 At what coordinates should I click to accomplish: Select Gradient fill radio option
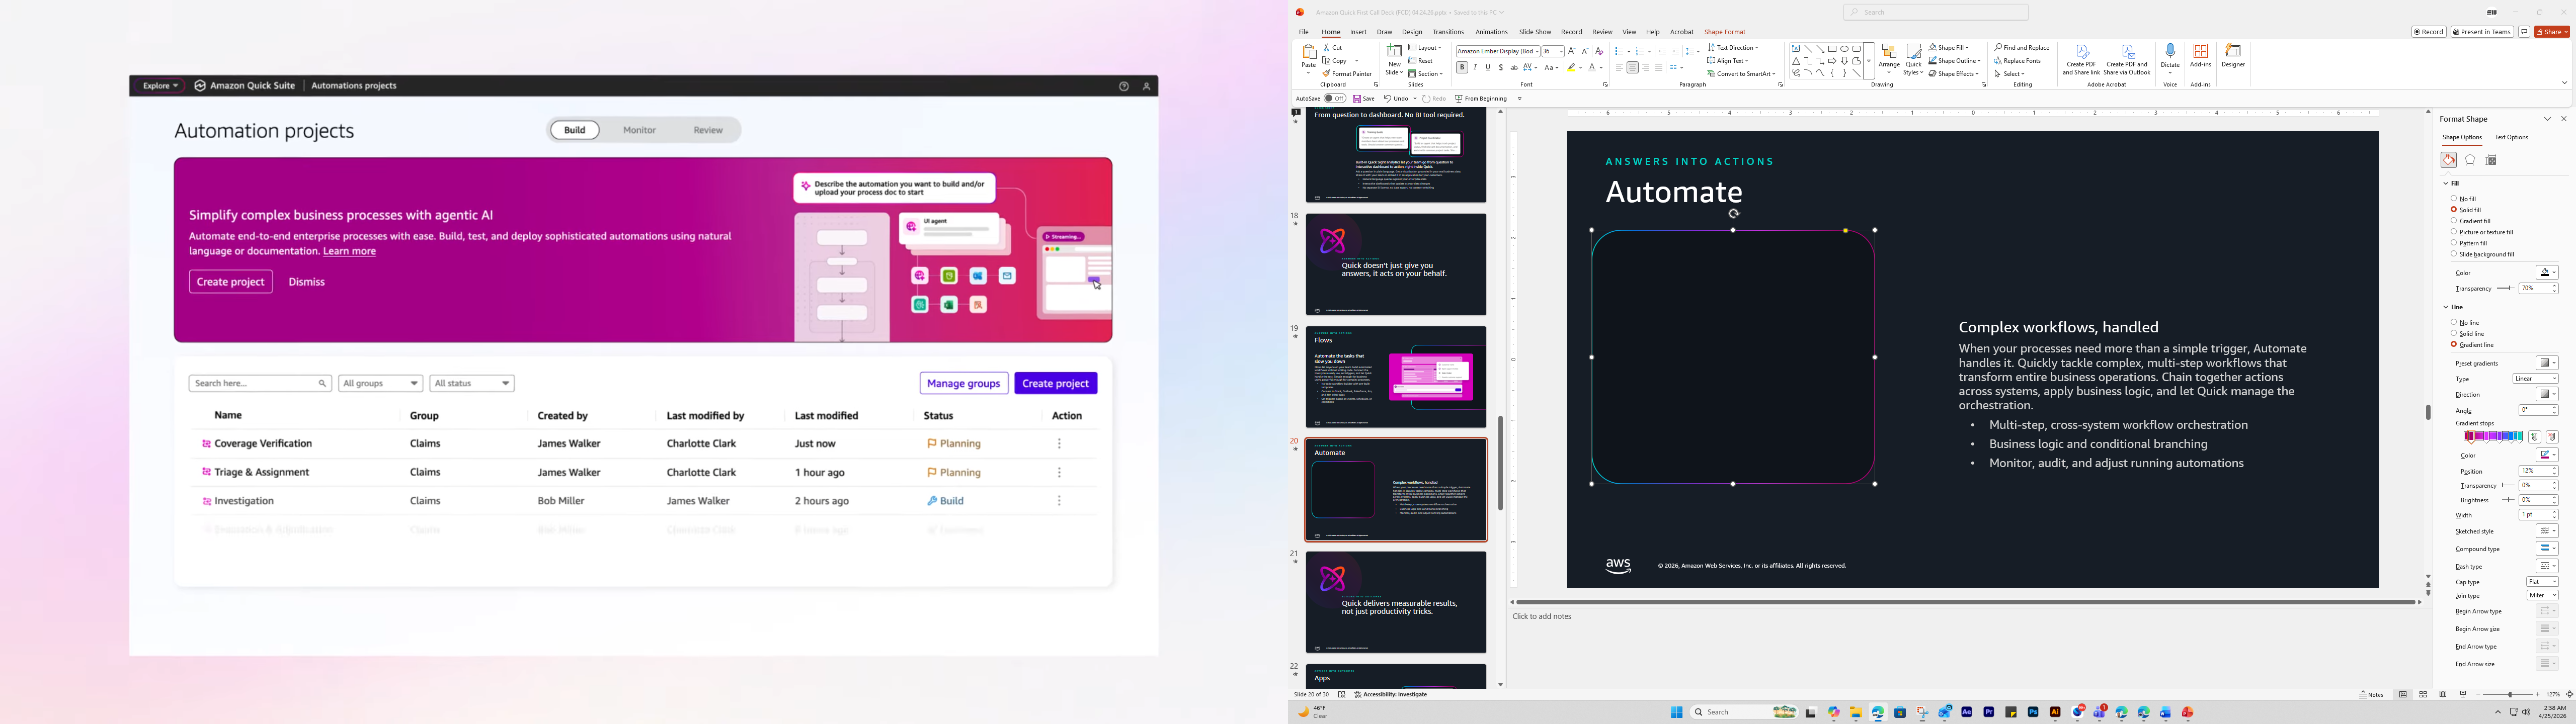coord(2454,221)
